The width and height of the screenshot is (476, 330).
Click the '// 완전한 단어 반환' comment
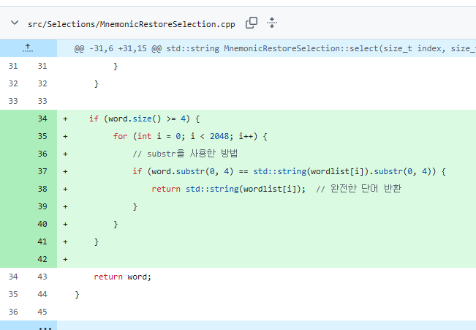(359, 189)
